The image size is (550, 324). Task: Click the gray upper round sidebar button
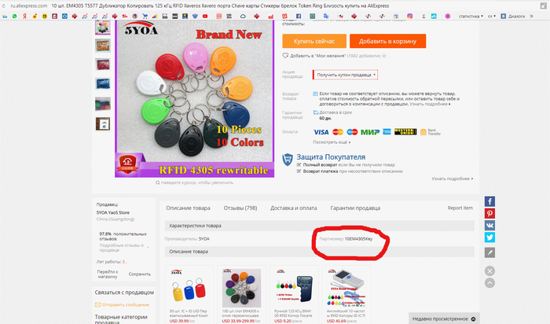(489, 271)
